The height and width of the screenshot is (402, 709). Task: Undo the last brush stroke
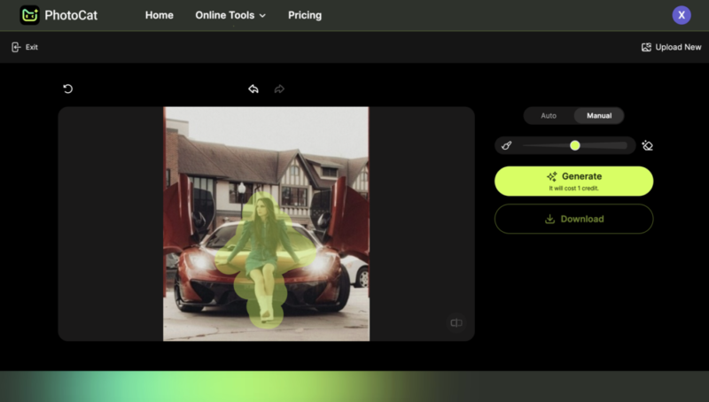253,89
